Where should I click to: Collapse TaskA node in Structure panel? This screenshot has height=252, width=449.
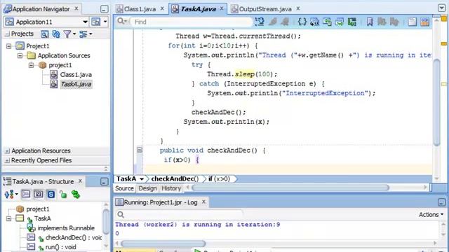point(8,219)
